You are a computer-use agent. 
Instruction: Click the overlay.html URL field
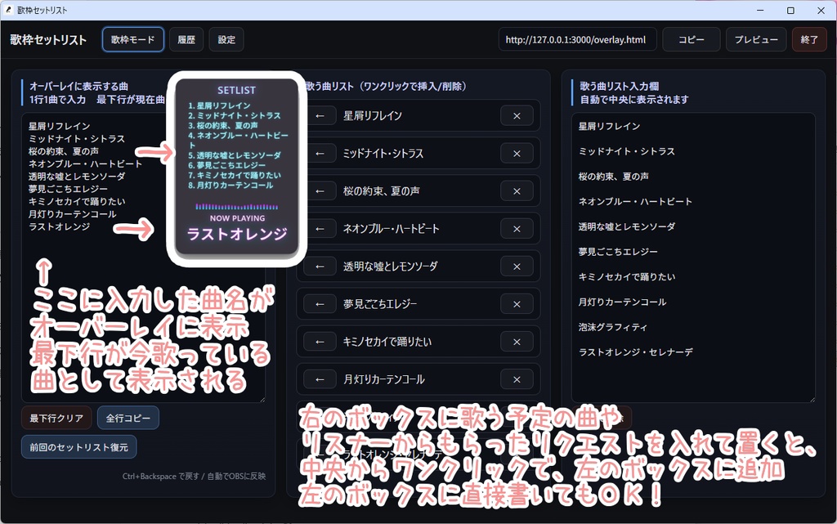pos(578,38)
